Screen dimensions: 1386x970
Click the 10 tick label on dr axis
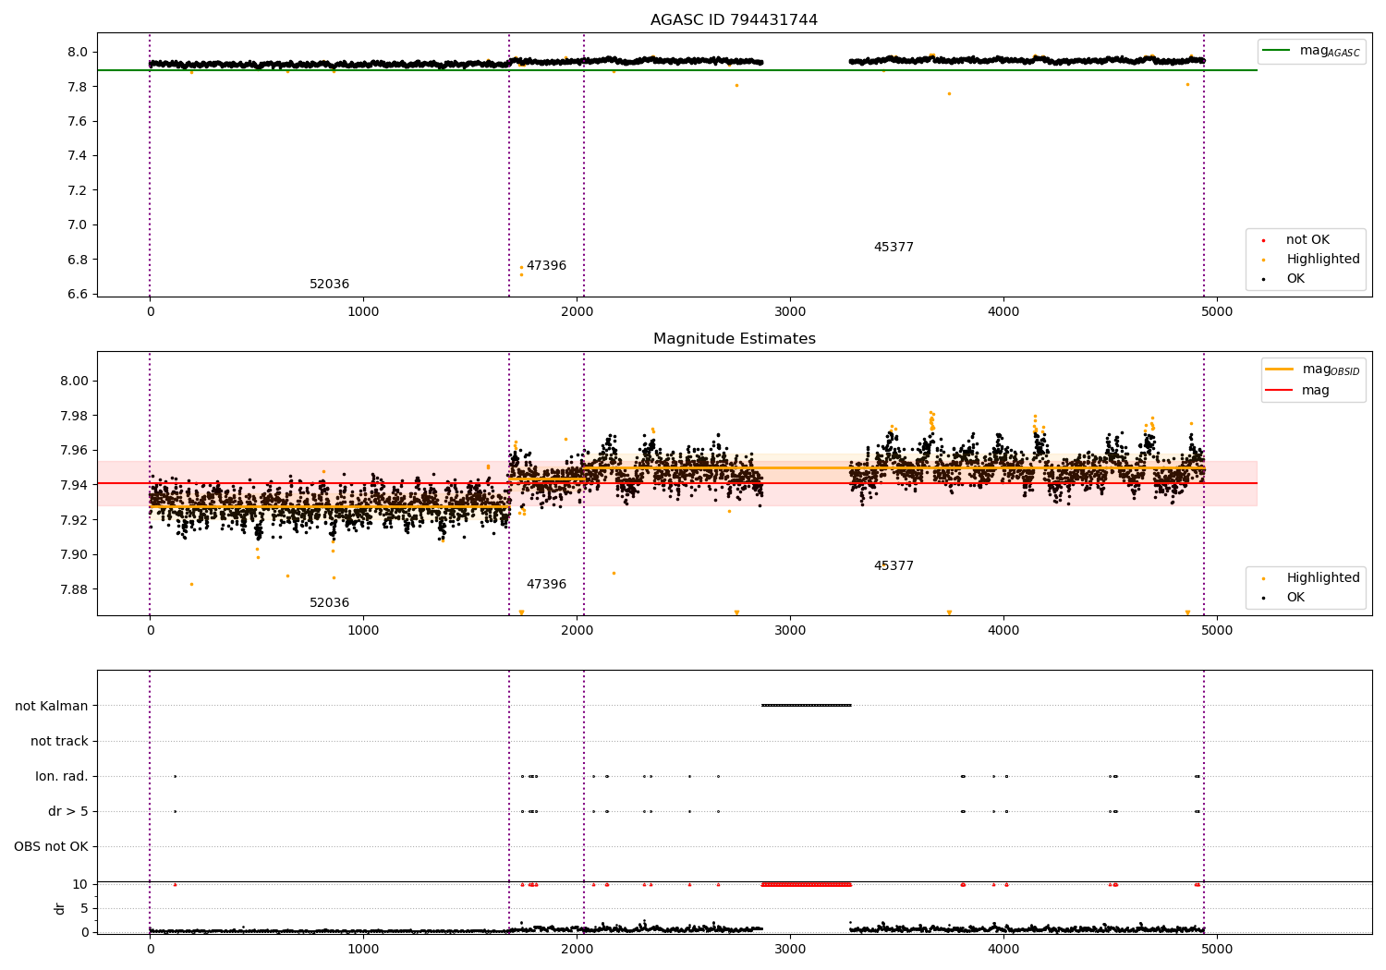(80, 884)
